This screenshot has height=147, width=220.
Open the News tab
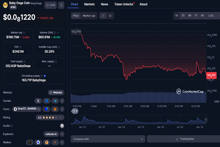[104, 4]
